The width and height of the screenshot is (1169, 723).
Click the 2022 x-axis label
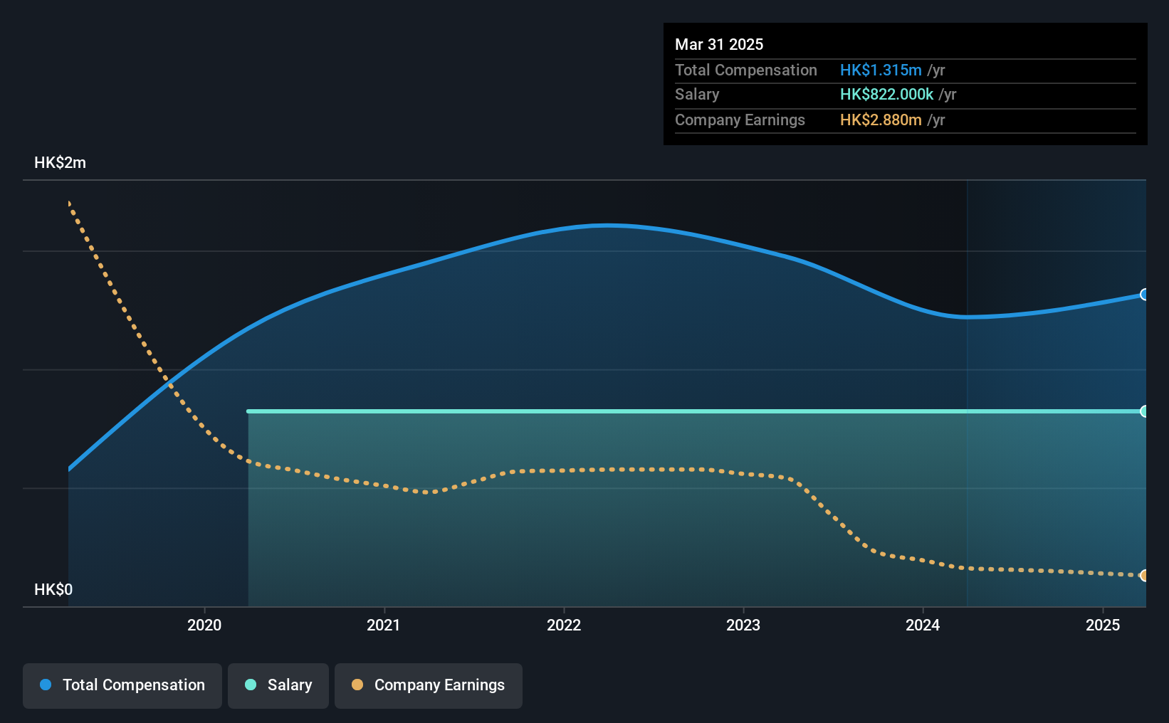pos(564,625)
